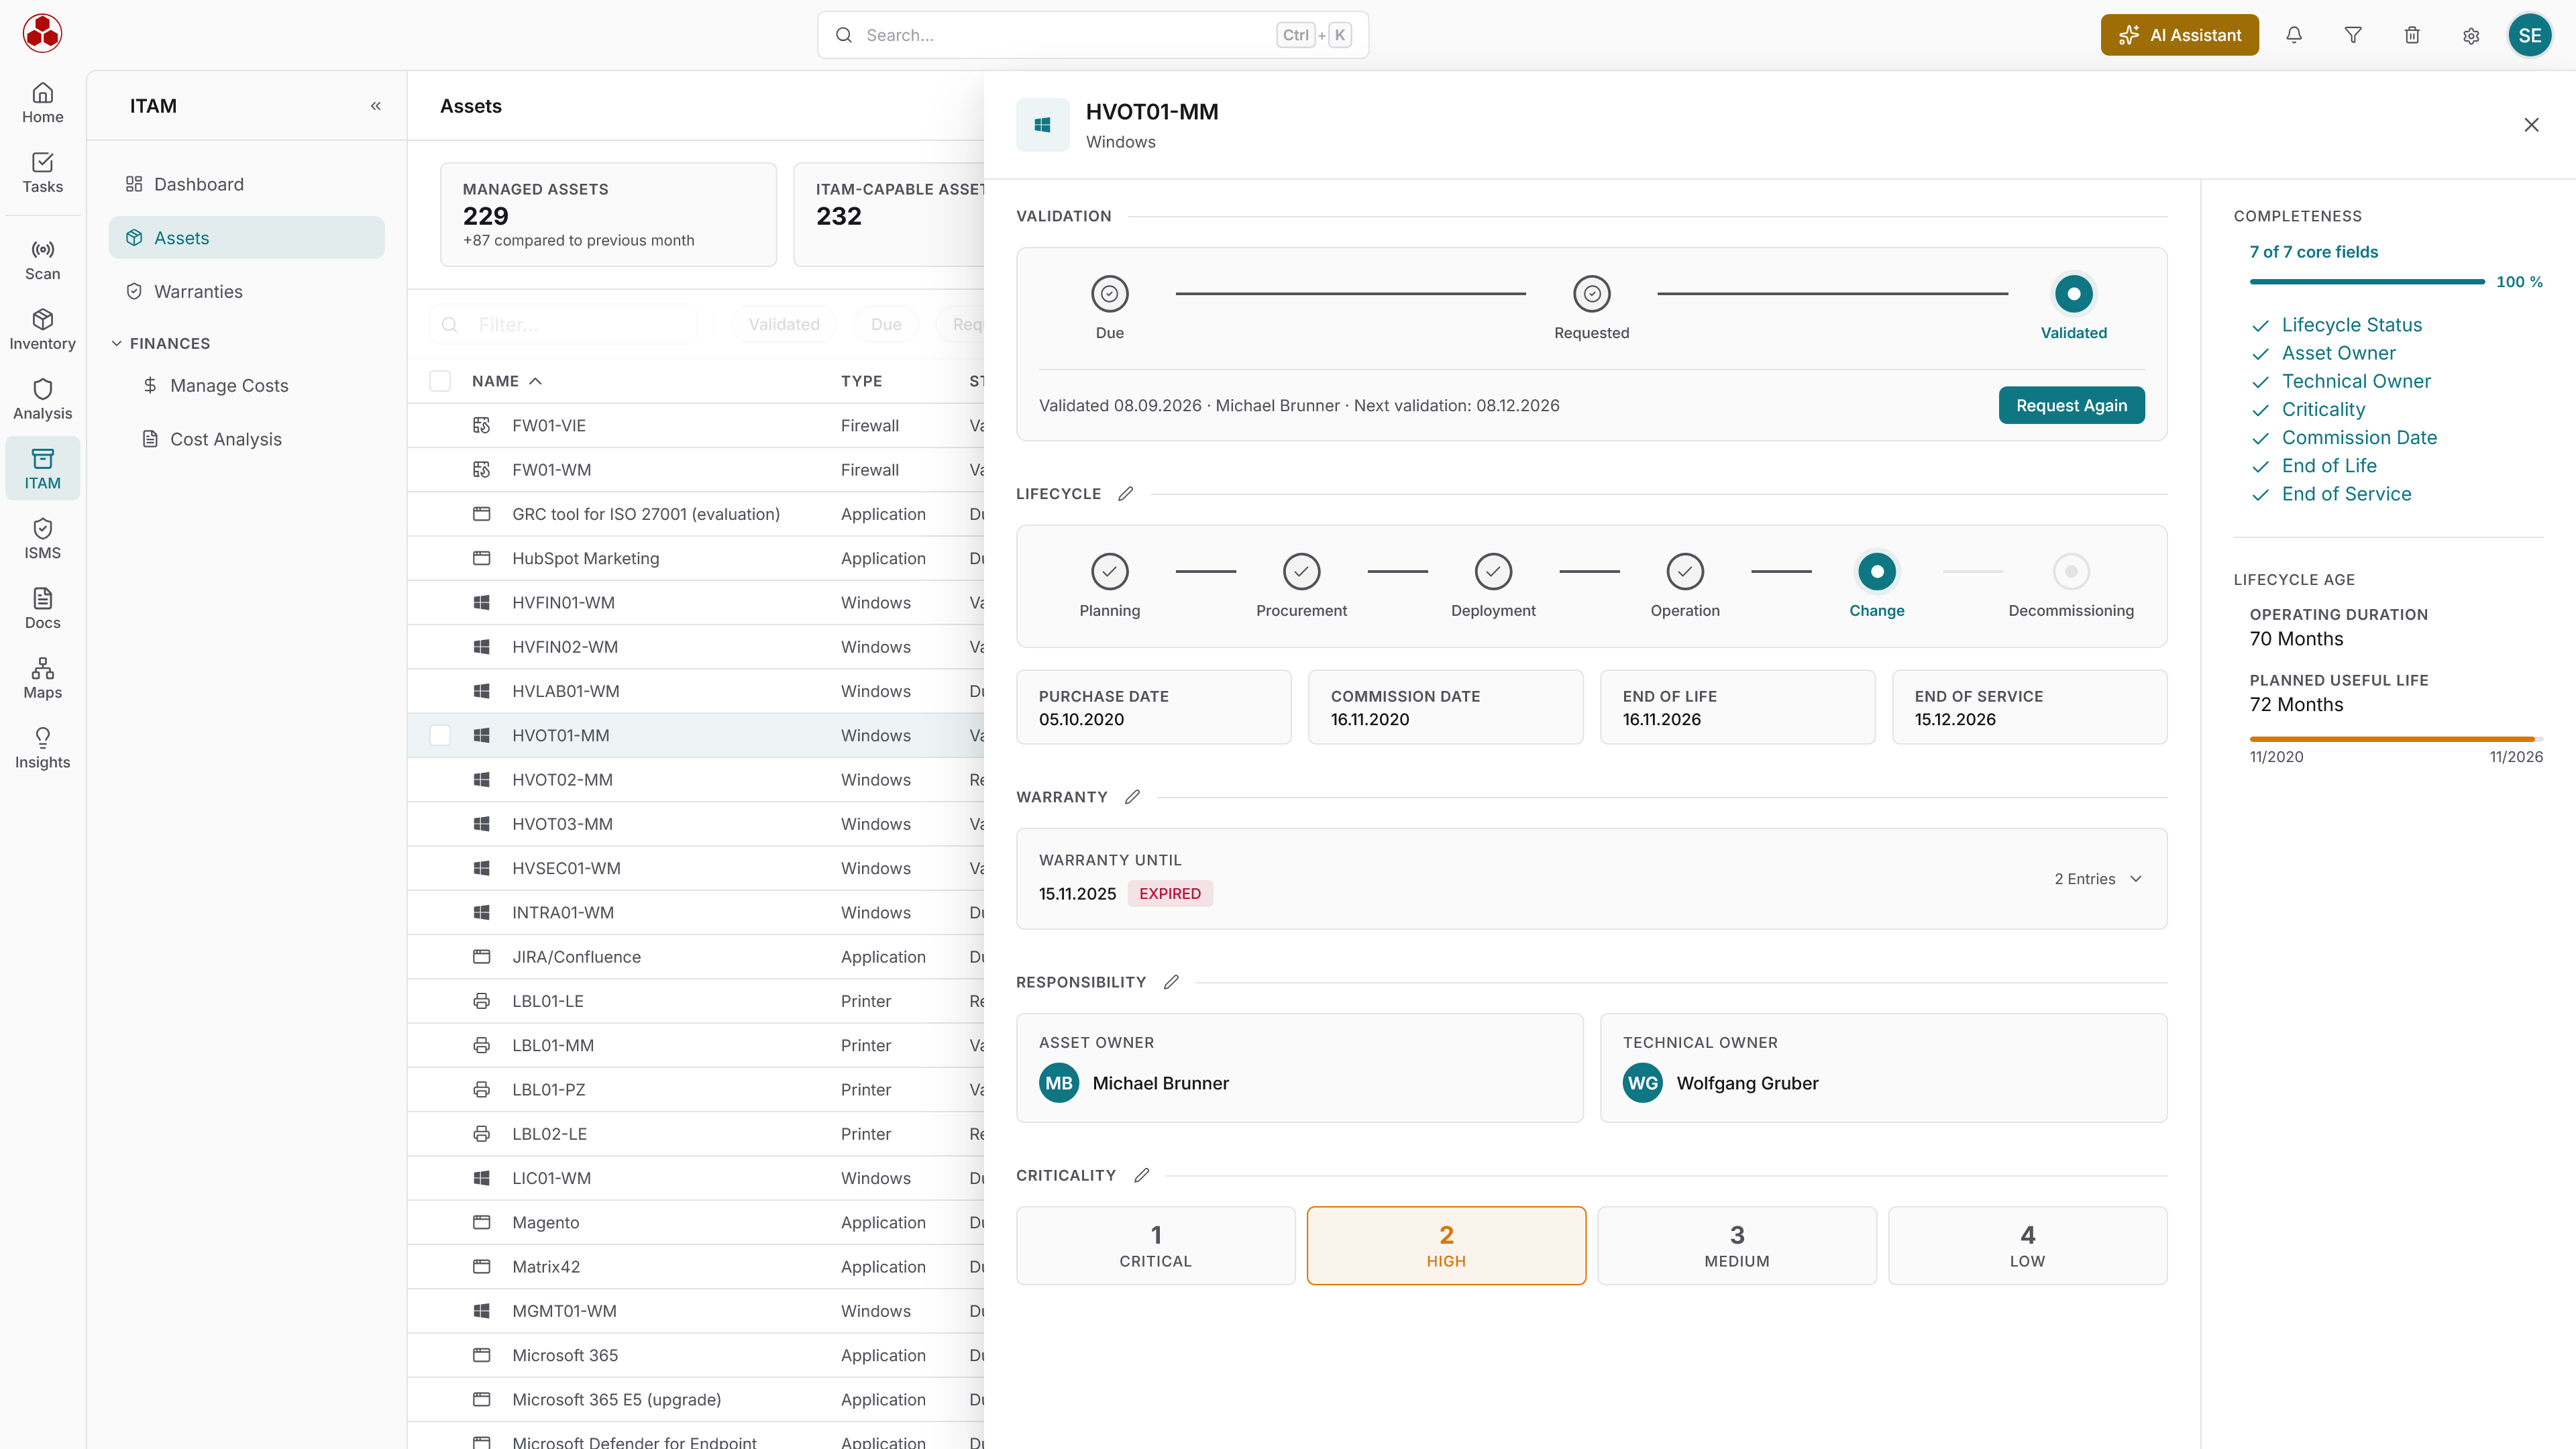Screen dimensions: 2576x1449
Task: Set criticality to 4 Low
Action: pos(2027,1245)
